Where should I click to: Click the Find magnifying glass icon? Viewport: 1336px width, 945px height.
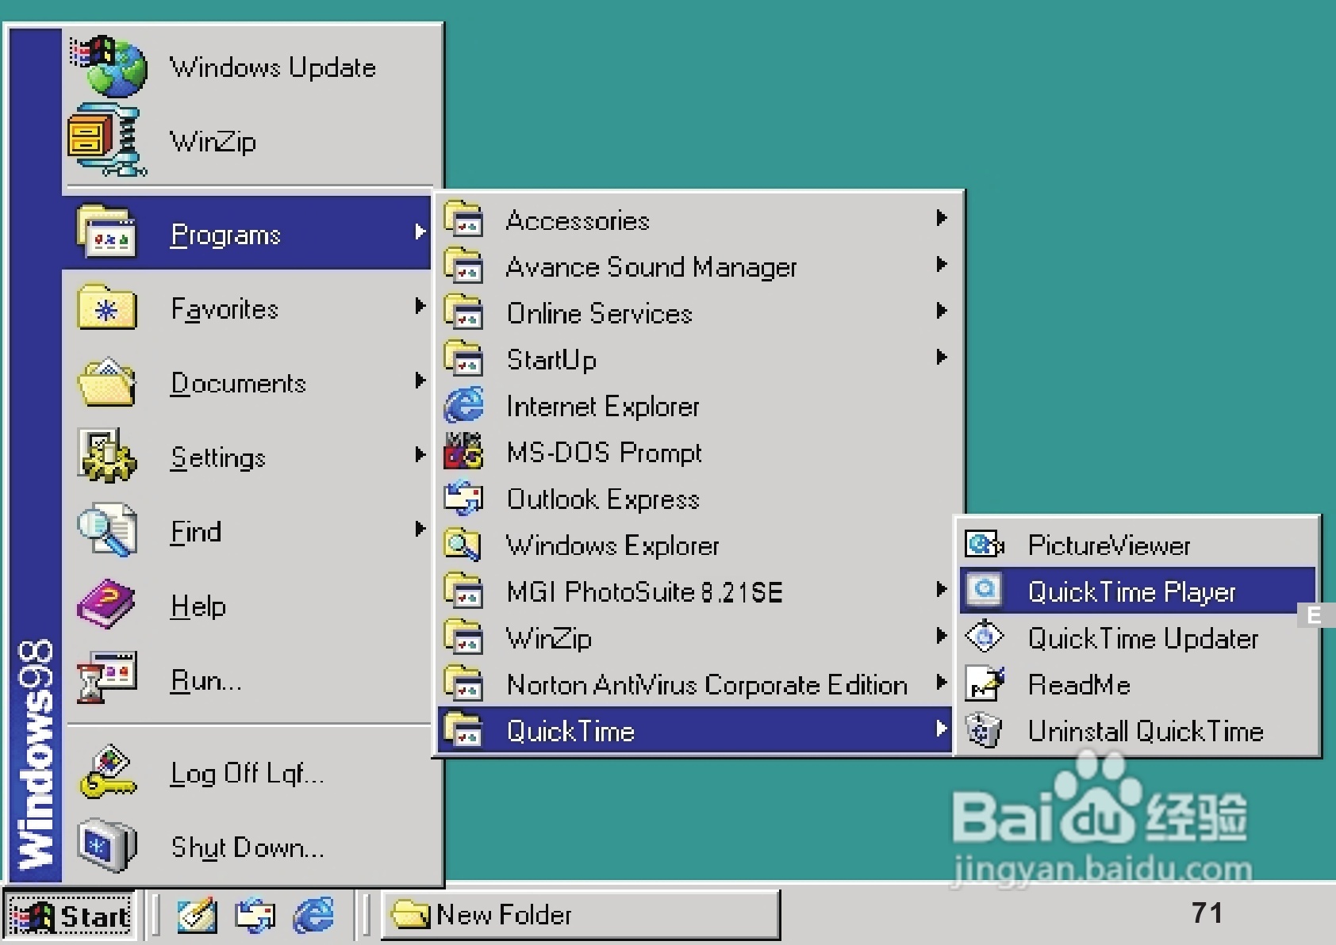(107, 530)
